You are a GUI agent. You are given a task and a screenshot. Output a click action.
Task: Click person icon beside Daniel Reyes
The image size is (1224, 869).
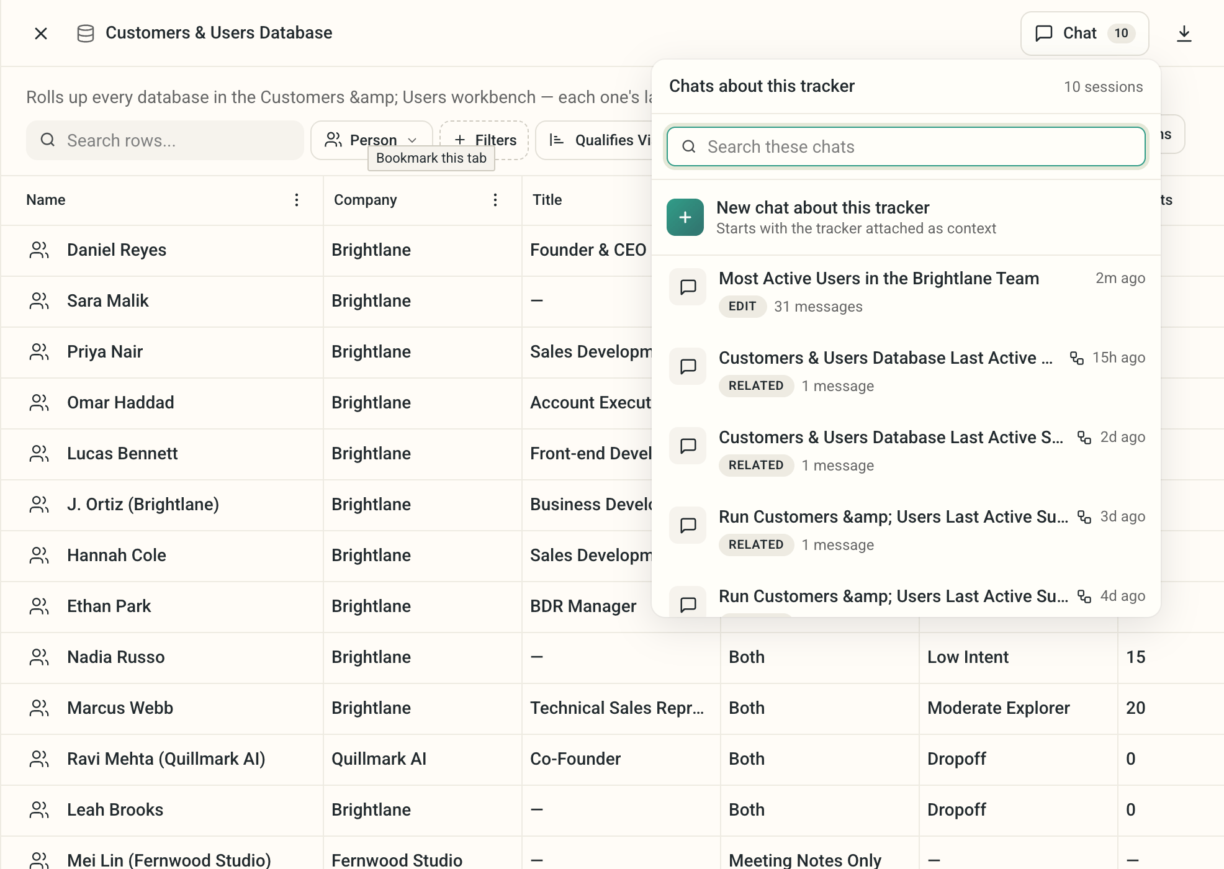point(39,250)
